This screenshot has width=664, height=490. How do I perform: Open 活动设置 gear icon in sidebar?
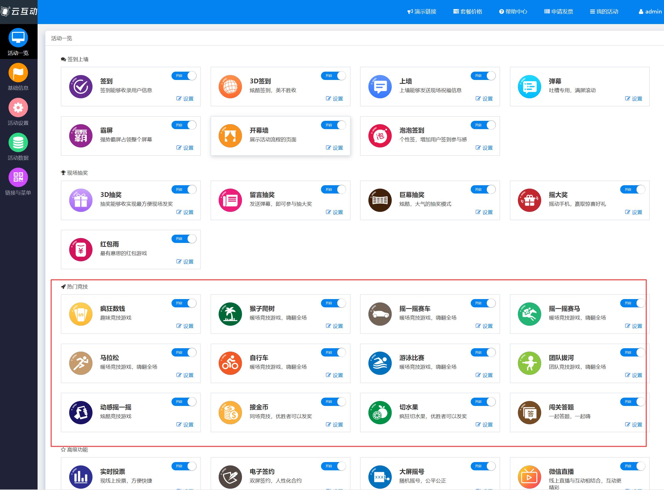pos(18,108)
